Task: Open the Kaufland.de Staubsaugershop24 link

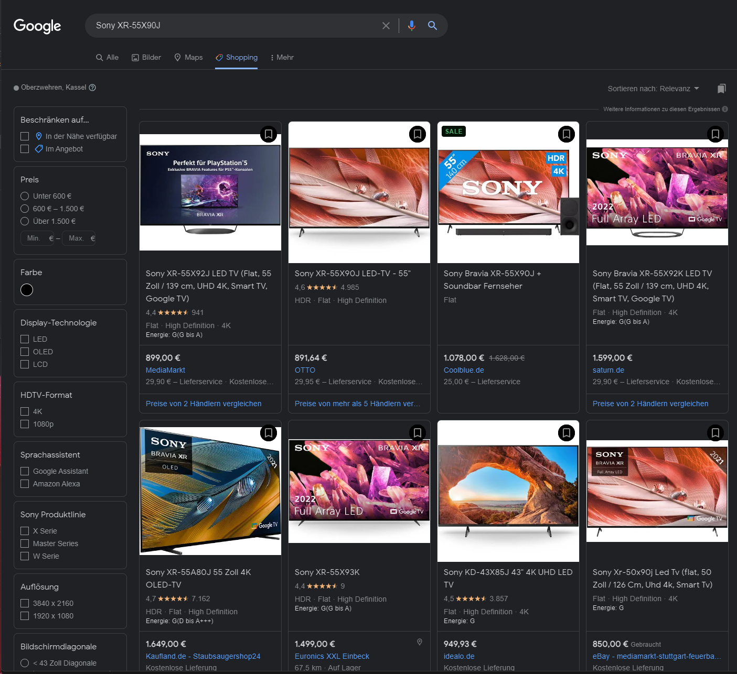Action: coord(203,656)
